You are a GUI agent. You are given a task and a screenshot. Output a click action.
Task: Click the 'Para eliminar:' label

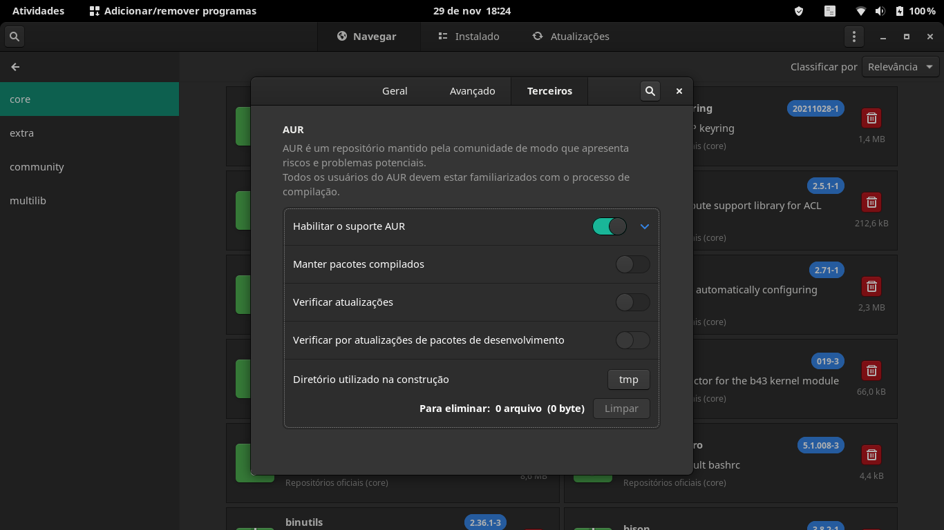(x=455, y=409)
